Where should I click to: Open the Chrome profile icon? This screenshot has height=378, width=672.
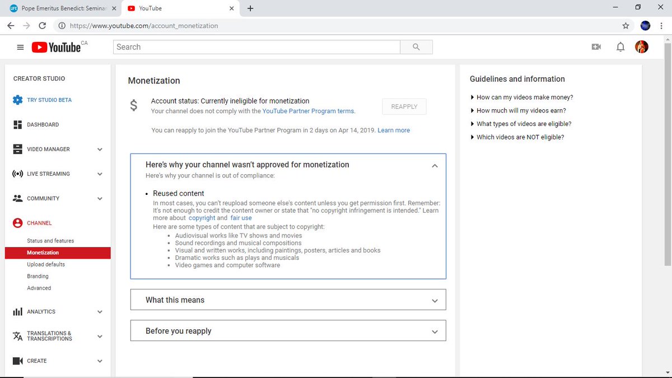click(645, 26)
